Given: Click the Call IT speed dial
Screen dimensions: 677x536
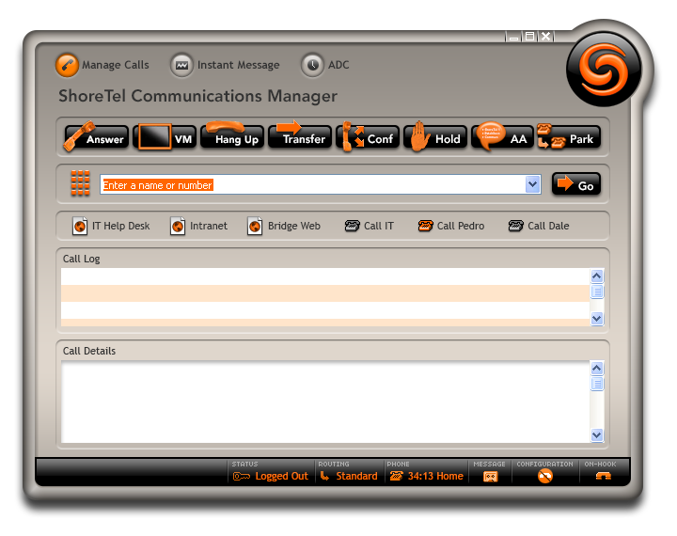Looking at the screenshot, I should click(x=370, y=226).
